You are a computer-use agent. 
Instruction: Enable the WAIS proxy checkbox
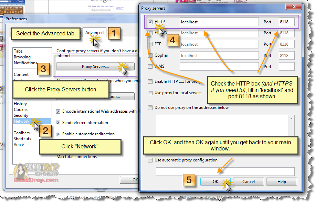tap(150, 66)
